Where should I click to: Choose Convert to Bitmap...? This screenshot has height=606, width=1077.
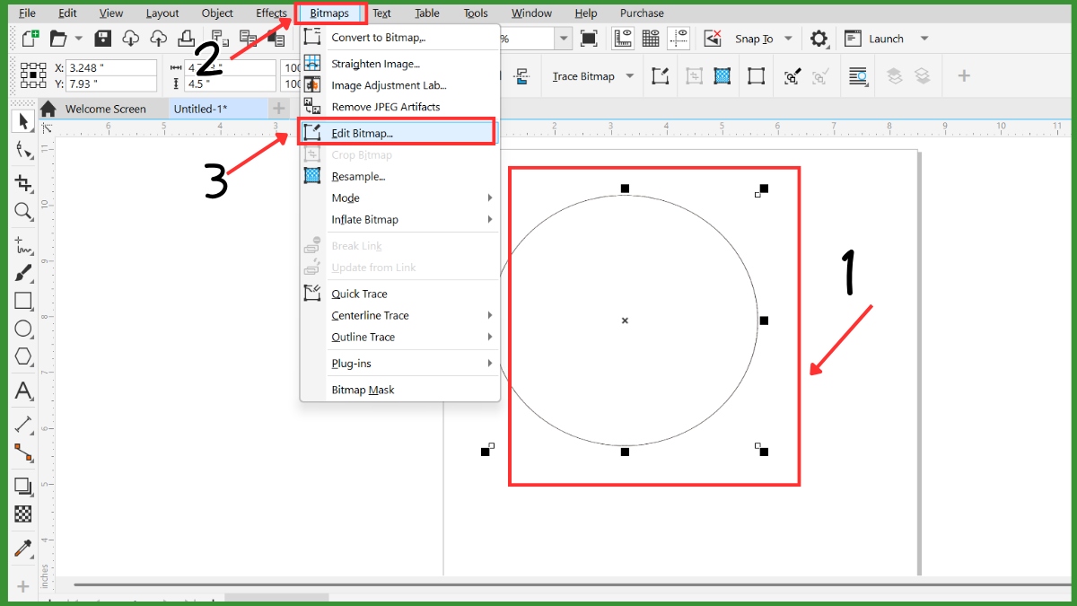pyautogui.click(x=399, y=37)
